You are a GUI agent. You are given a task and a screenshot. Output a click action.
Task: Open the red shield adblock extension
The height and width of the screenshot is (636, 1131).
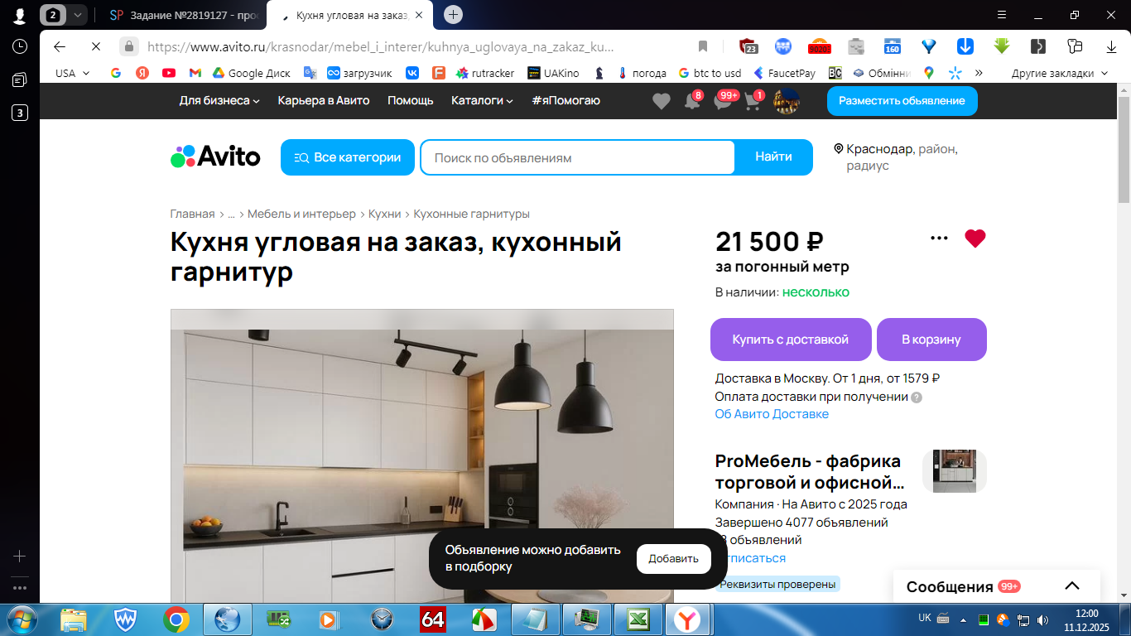click(748, 46)
